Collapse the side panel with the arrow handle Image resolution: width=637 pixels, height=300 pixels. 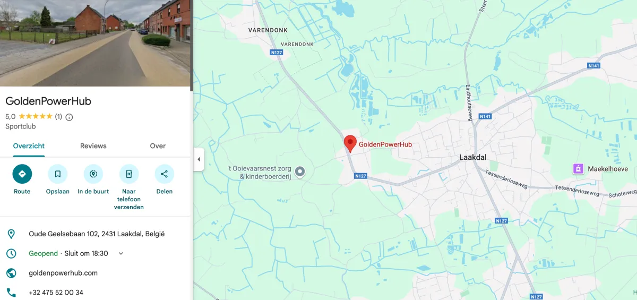199,159
